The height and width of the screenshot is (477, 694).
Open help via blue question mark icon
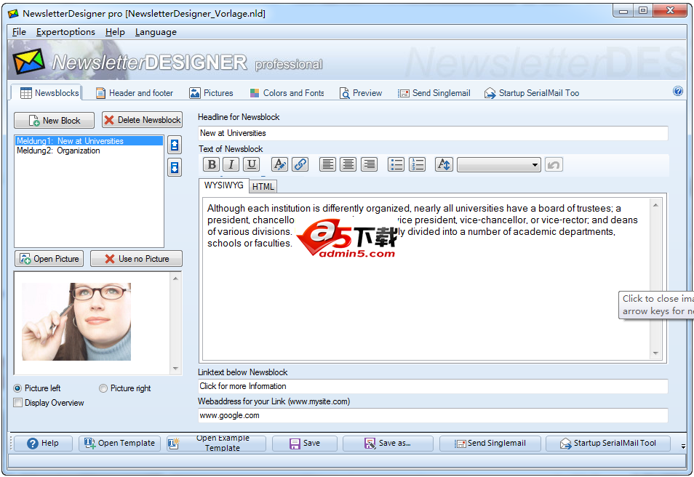coord(677,91)
